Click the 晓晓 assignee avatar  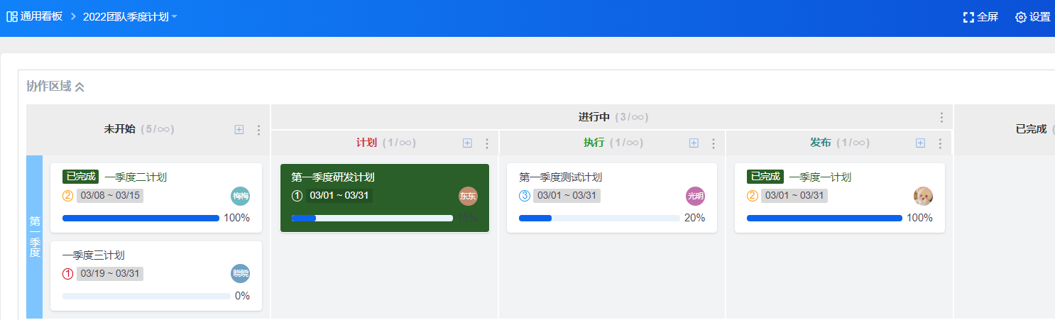(x=240, y=274)
